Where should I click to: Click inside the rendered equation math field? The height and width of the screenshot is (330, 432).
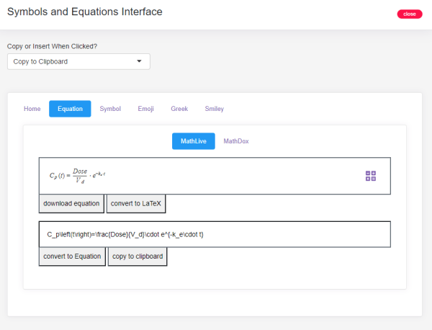coord(202,176)
